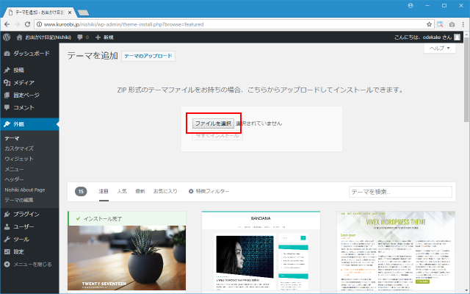Open ツール tools menu in sidebar
Image resolution: width=470 pixels, height=294 pixels.
coord(29,240)
